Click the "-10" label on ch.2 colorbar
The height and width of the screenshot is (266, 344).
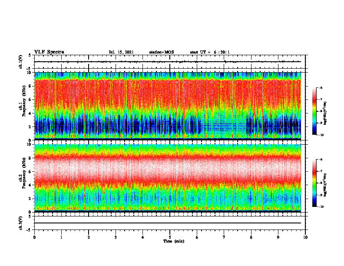pyautogui.click(x=321, y=206)
